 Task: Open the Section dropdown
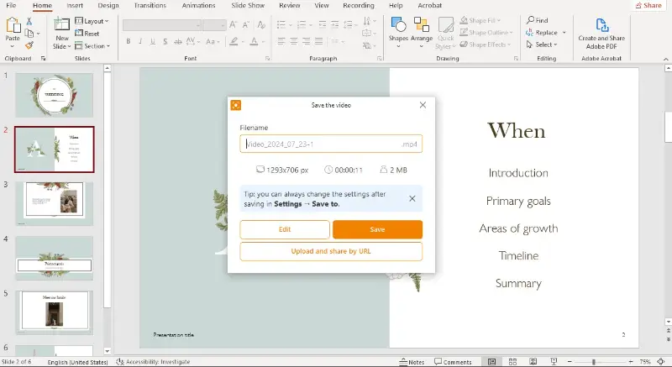point(92,46)
